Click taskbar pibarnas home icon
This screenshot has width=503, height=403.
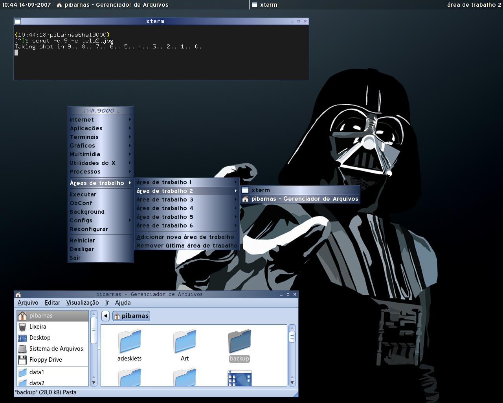pos(59,5)
